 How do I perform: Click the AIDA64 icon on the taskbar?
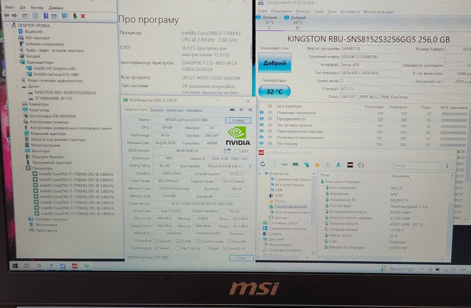pos(74,266)
